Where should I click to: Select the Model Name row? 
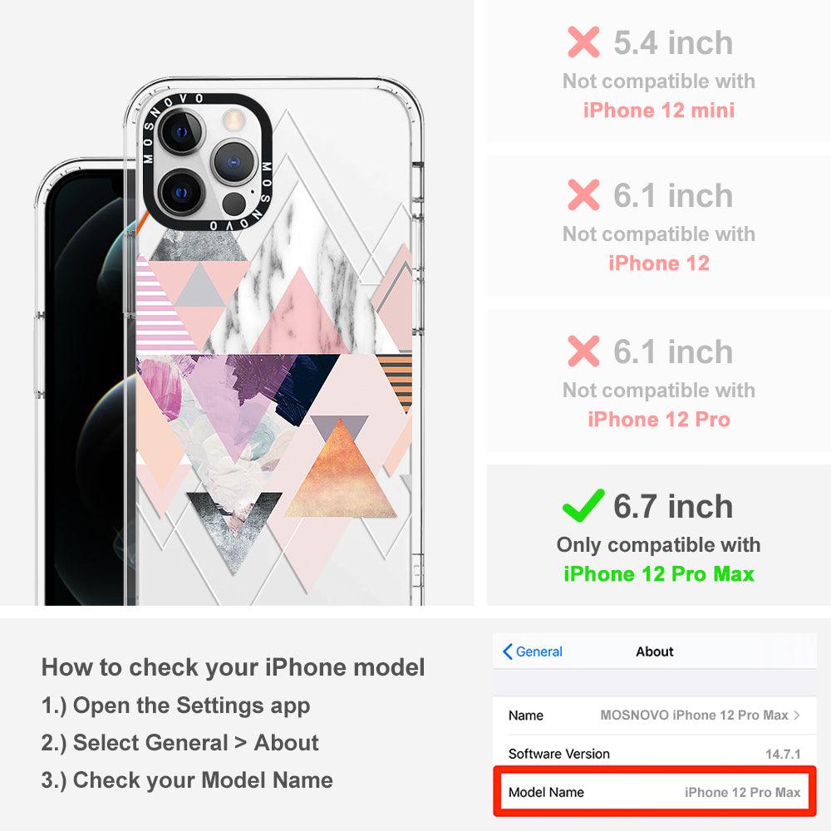(655, 792)
